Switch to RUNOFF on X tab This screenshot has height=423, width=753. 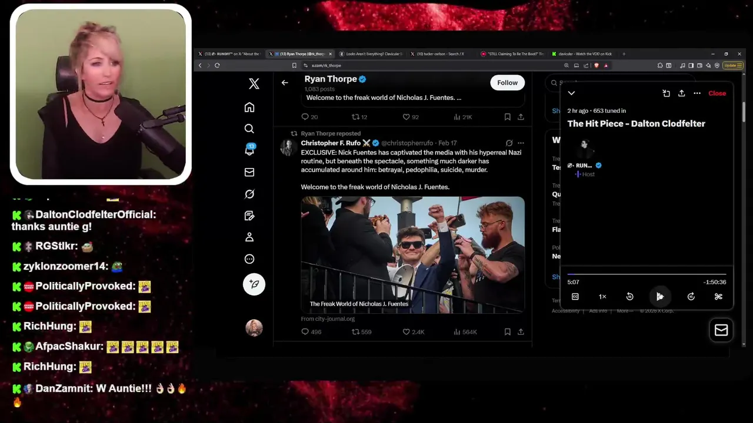click(x=229, y=54)
